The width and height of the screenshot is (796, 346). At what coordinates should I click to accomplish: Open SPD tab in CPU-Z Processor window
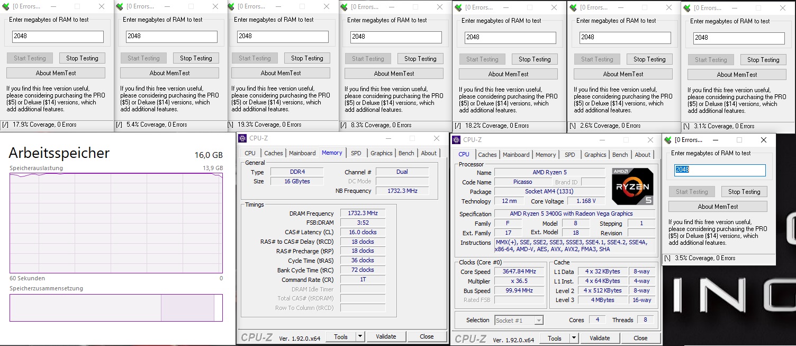tap(570, 155)
